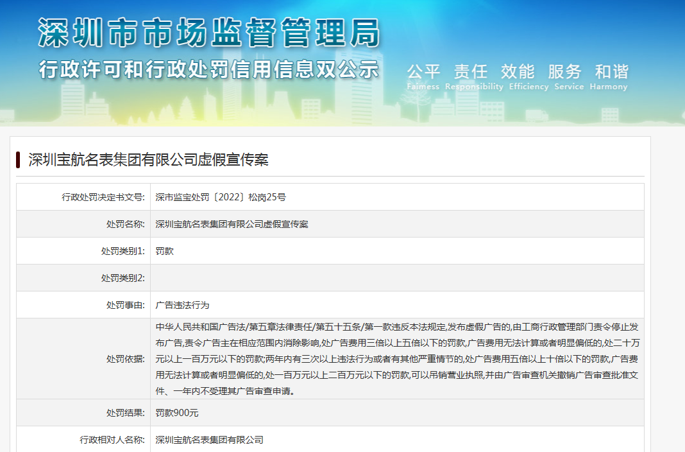Click the 处罚依据 label
This screenshot has height=452, width=685.
[125, 359]
